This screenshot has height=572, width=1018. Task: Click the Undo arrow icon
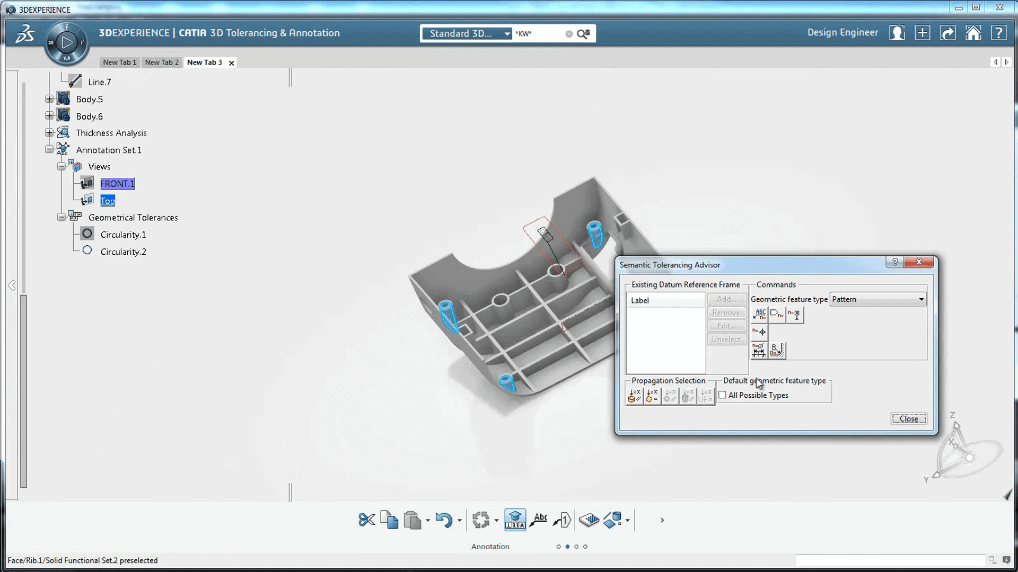[444, 520]
